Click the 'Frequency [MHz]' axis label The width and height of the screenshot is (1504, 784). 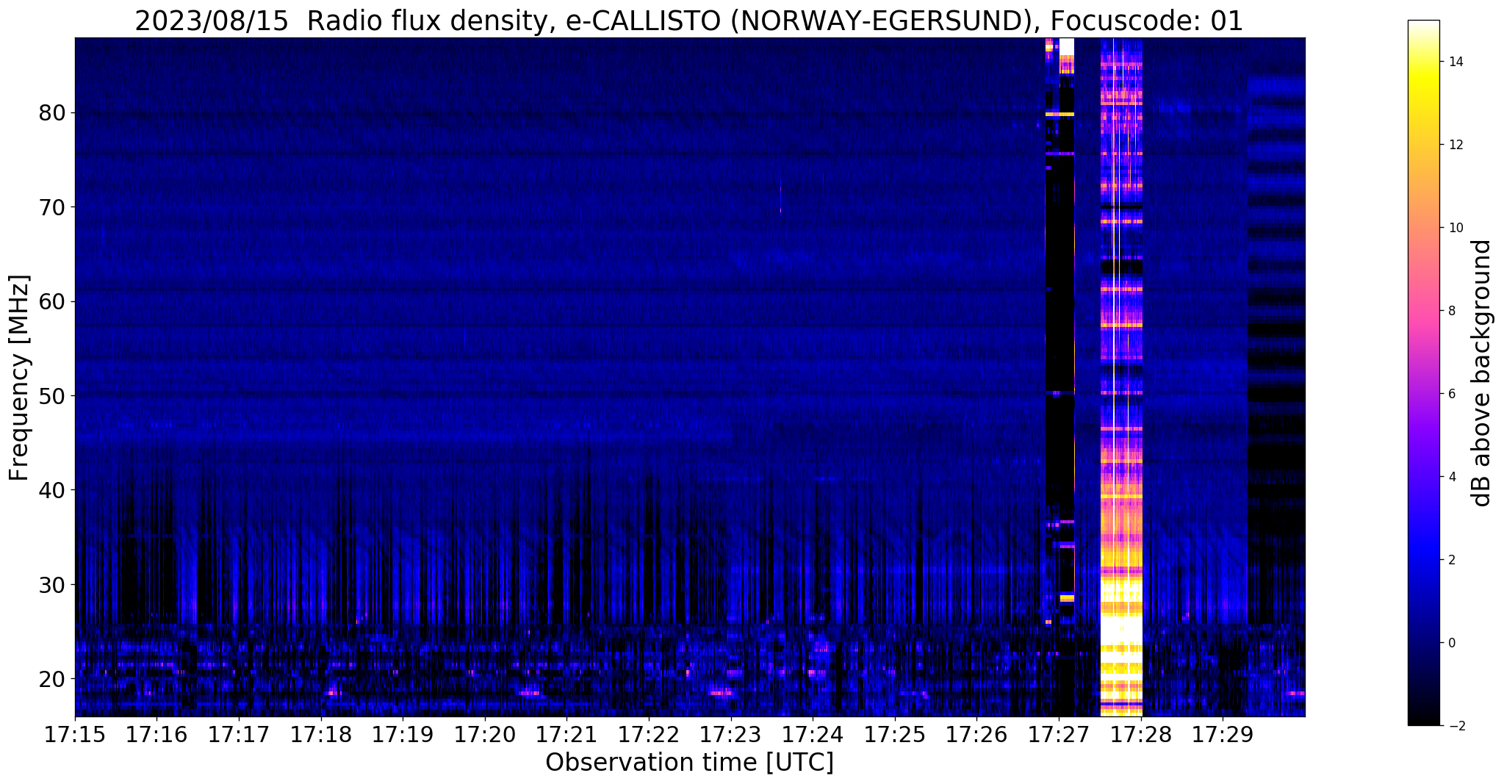coord(20,378)
